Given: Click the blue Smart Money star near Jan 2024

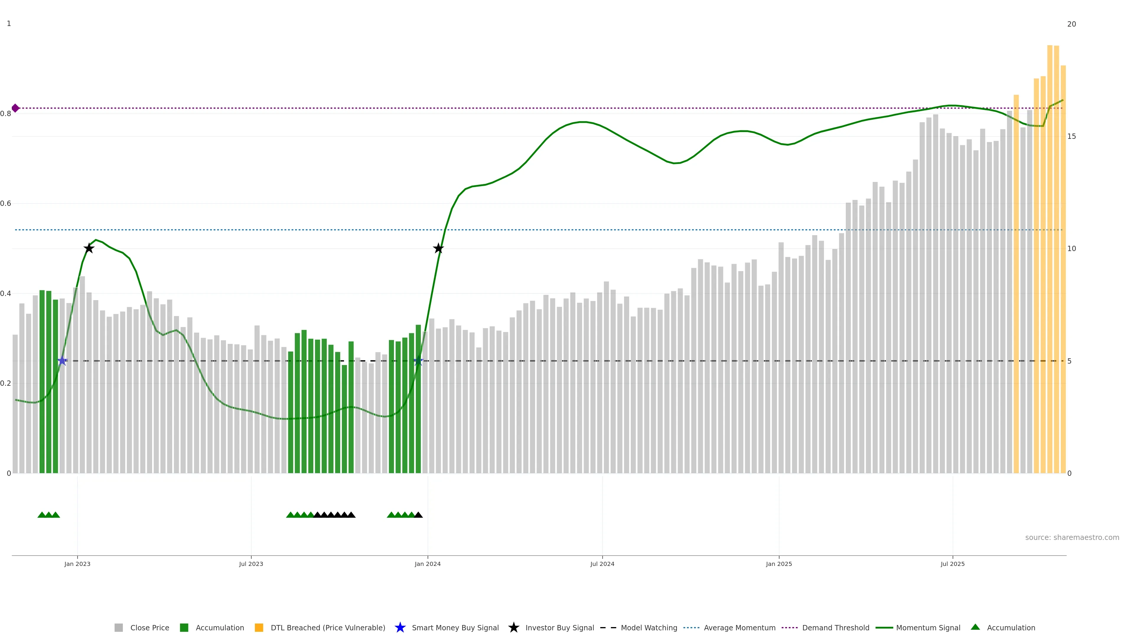Looking at the screenshot, I should [x=418, y=361].
